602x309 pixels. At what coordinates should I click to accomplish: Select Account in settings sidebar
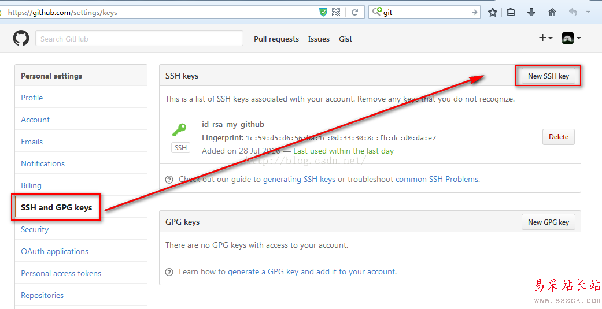(x=35, y=120)
